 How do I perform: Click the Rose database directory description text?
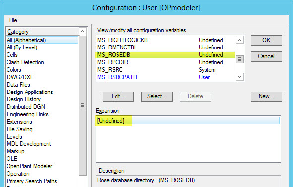pos(146,180)
